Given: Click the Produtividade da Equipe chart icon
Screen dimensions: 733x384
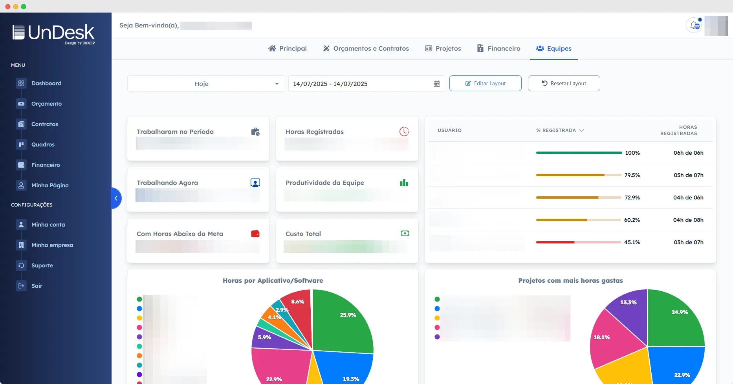Looking at the screenshot, I should [404, 183].
